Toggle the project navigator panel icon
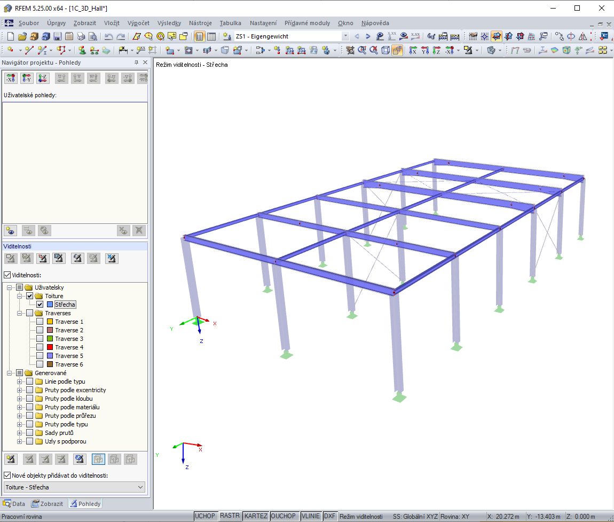Screen dimensions: 614x522 (x=199, y=36)
